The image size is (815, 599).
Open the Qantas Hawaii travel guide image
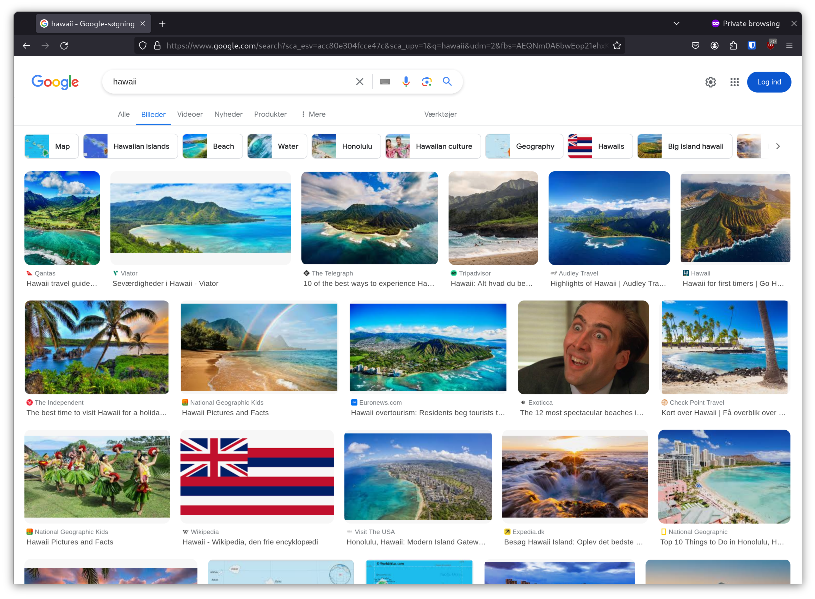point(62,218)
